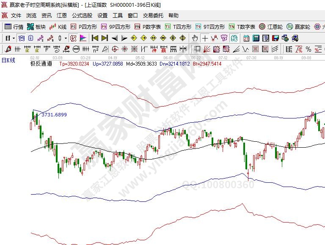This screenshot has height=245, width=325.
Task: Open the 江恩轮 (Gann Wheel) tool
Action: [x=270, y=27]
